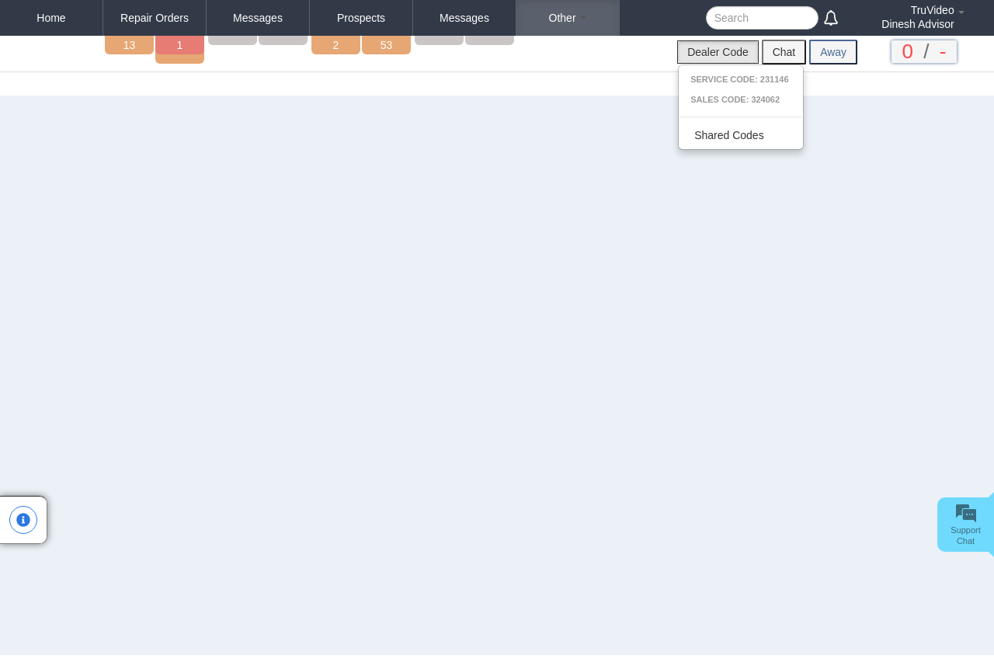Click the orange badge showing 53
Image resolution: width=994 pixels, height=659 pixels.
(386, 45)
